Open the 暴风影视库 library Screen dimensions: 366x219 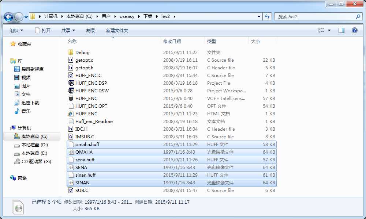click(29, 69)
